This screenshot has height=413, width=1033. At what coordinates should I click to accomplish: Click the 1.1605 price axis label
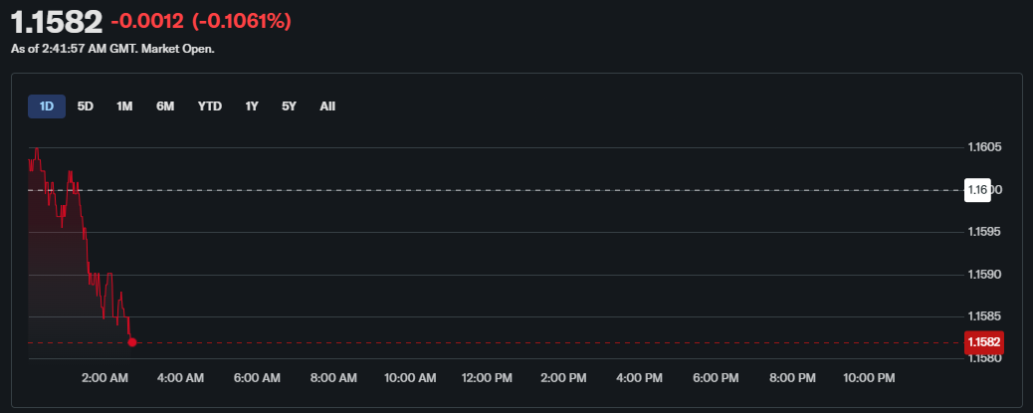[x=984, y=147]
